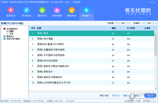Maximize the window
The width and height of the screenshot is (158, 103).
(151, 2)
